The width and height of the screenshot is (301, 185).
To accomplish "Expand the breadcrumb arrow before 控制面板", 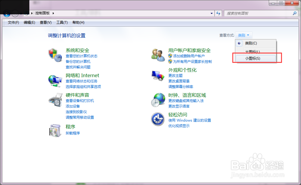I will (32, 13).
